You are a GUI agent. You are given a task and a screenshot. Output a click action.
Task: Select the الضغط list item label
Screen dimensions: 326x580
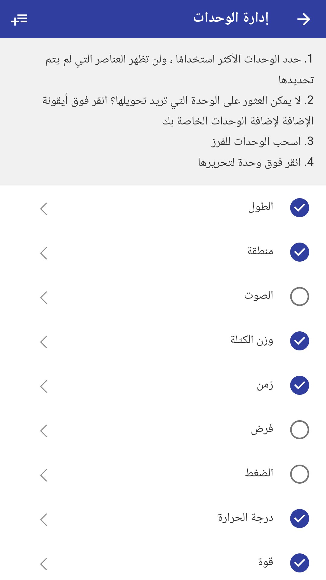point(259,473)
